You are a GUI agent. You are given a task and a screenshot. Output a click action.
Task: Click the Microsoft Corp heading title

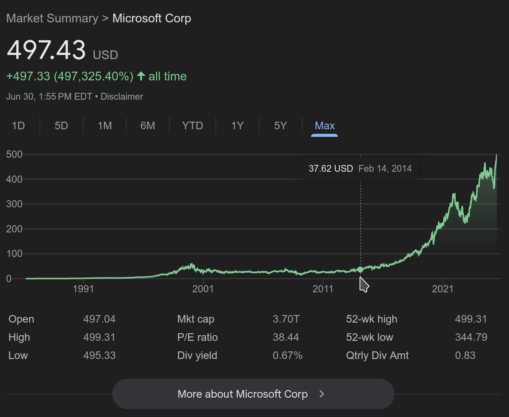coord(152,18)
